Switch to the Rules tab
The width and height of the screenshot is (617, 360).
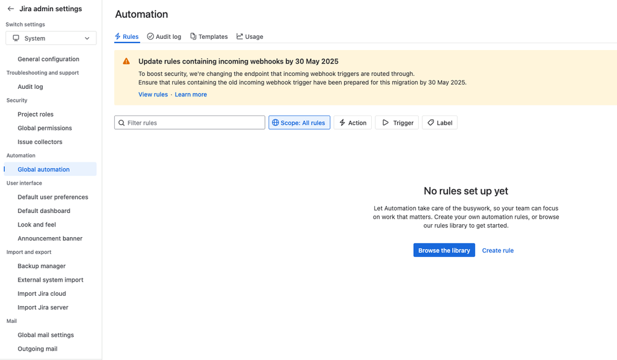127,36
